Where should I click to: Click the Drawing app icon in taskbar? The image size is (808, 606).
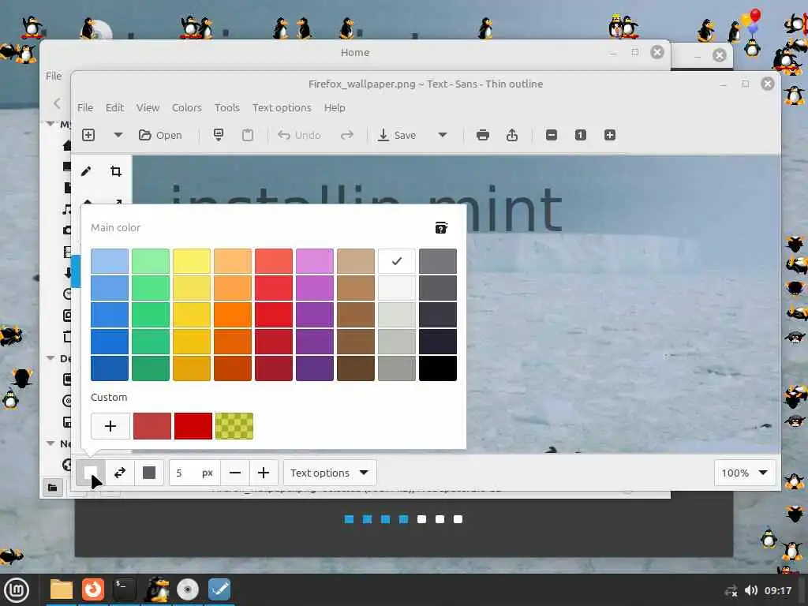click(219, 589)
